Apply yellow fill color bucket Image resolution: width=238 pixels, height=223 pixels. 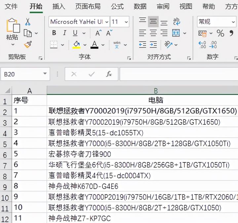point(77,45)
